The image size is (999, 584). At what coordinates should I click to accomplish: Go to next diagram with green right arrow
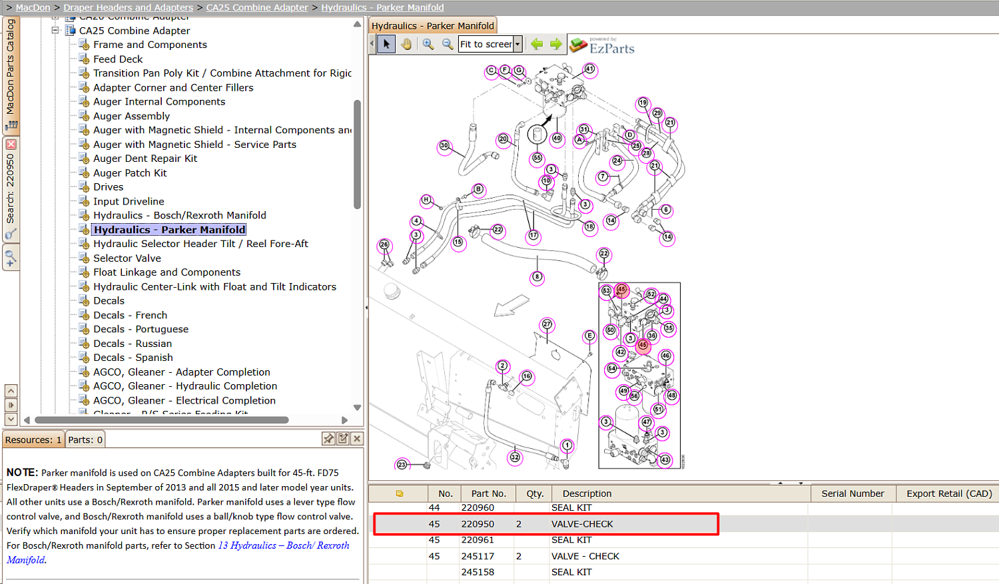tap(555, 44)
